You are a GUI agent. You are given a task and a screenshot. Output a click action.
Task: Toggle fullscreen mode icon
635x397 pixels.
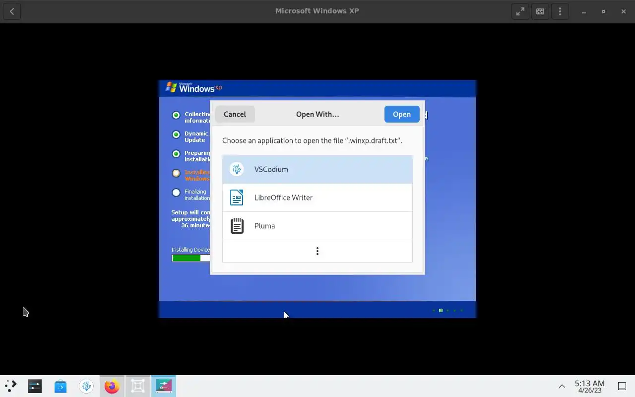520,11
